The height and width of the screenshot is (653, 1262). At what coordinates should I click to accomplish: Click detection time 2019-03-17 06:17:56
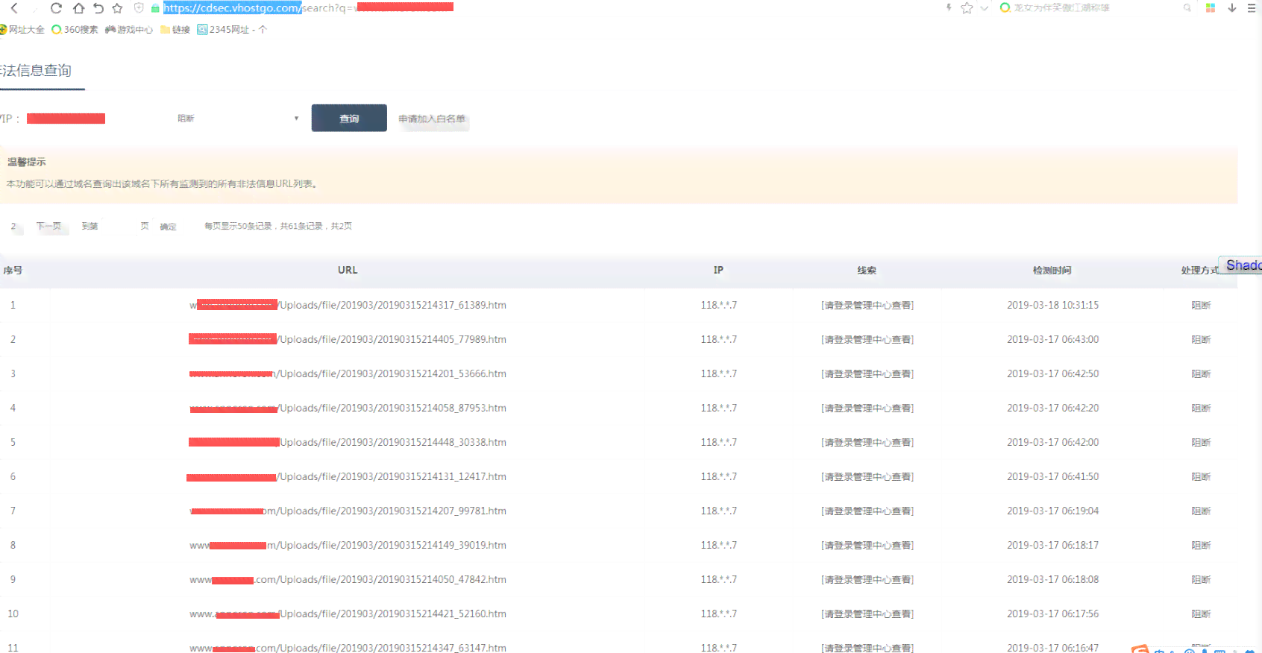(x=1052, y=613)
